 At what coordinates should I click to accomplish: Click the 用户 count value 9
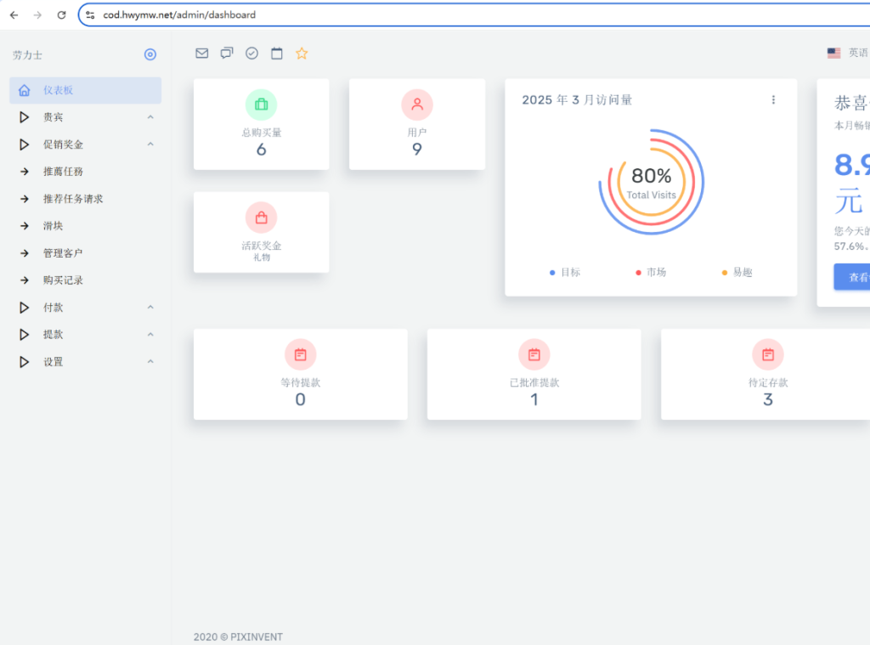(x=417, y=150)
